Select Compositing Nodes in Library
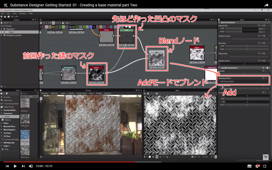Viewport: 272px width, 170px height. [11, 104]
